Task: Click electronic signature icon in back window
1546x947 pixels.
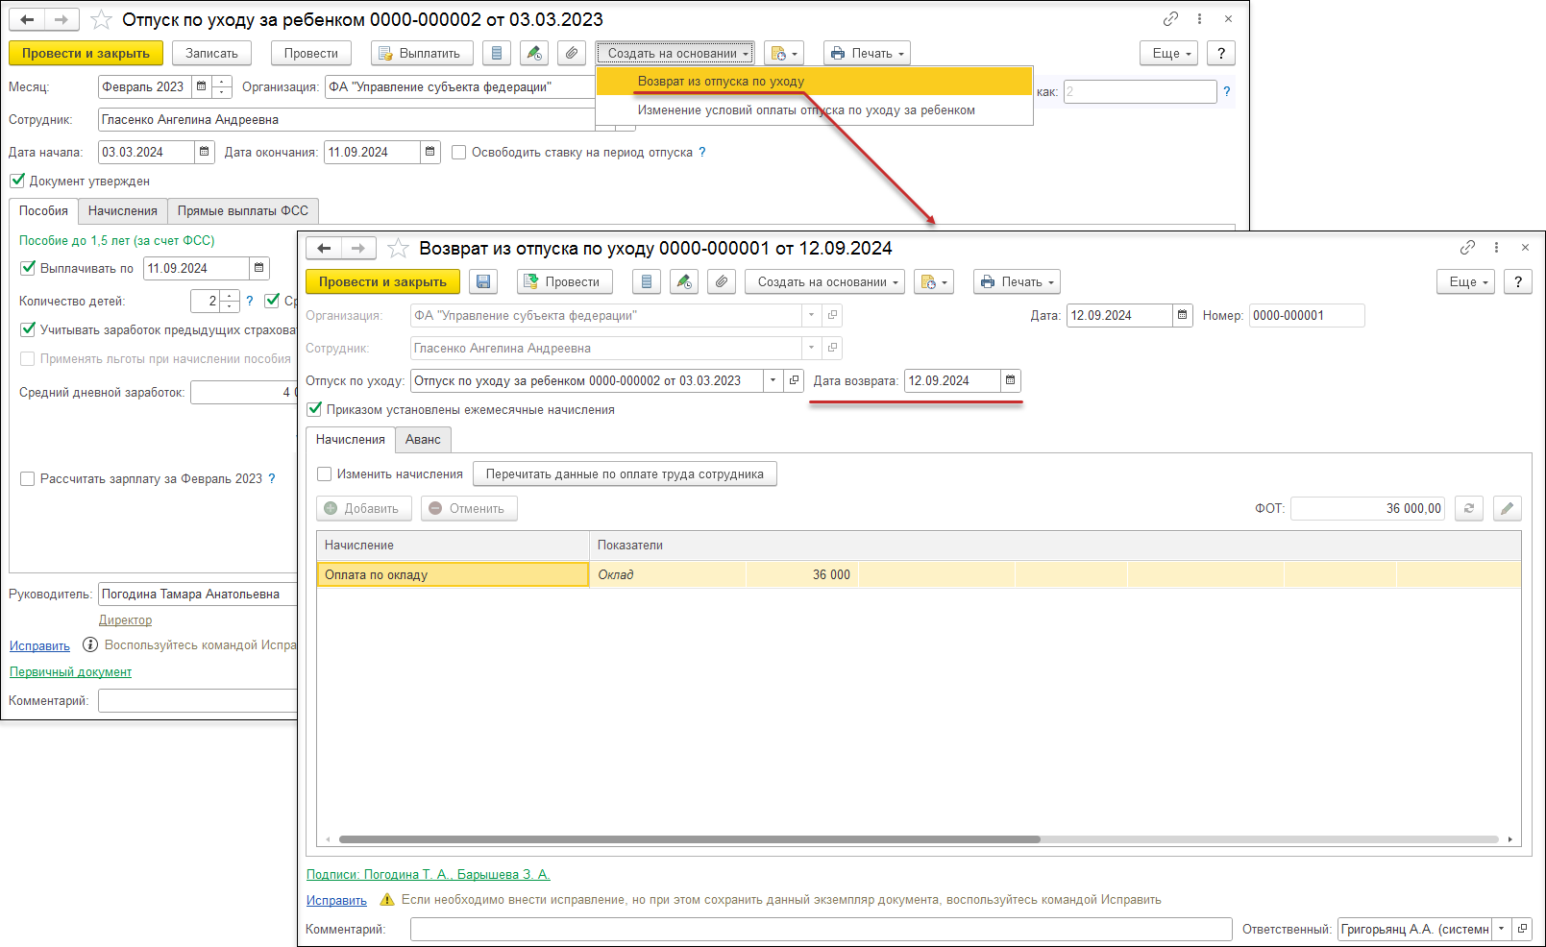Action: pos(535,54)
